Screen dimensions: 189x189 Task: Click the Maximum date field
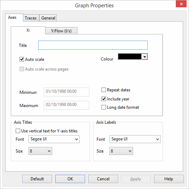(x=67, y=105)
